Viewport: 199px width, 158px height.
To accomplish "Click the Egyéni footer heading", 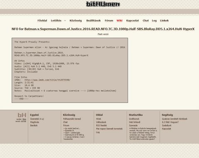I will click(x=34, y=115).
